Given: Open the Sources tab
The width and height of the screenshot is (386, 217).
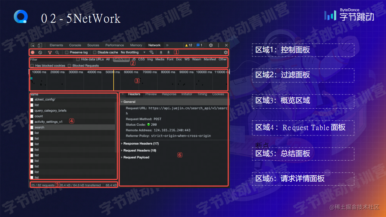Looking at the screenshot, I should click(x=93, y=45).
